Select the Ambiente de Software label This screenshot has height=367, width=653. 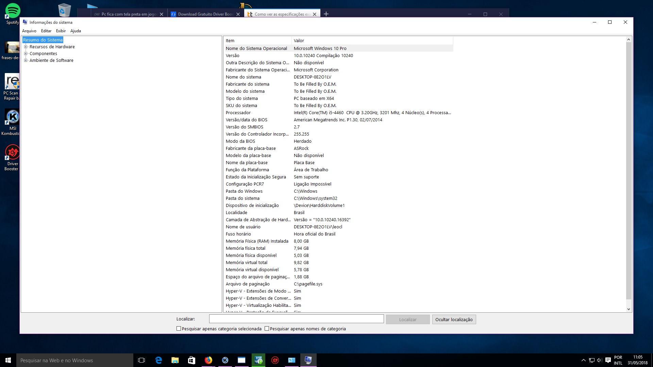(51, 60)
